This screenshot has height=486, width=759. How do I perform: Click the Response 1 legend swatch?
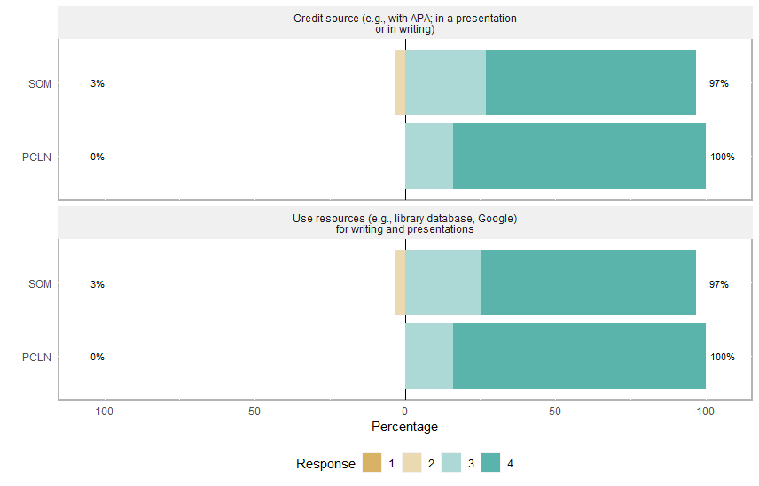point(372,464)
